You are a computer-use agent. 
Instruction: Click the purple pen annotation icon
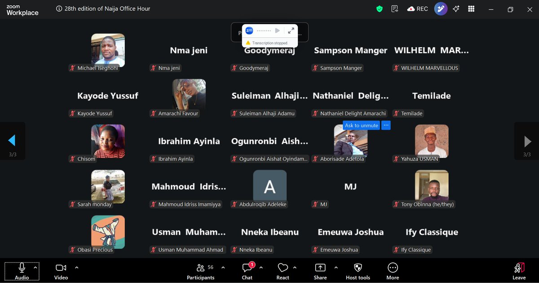pos(441,9)
